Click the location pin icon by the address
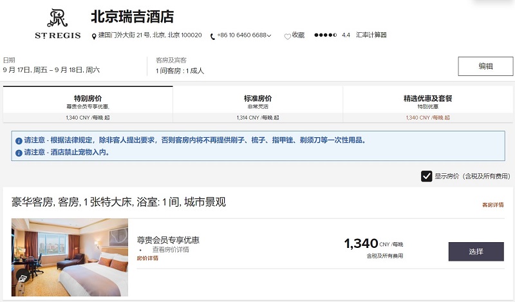The height and width of the screenshot is (302, 515). tap(94, 36)
